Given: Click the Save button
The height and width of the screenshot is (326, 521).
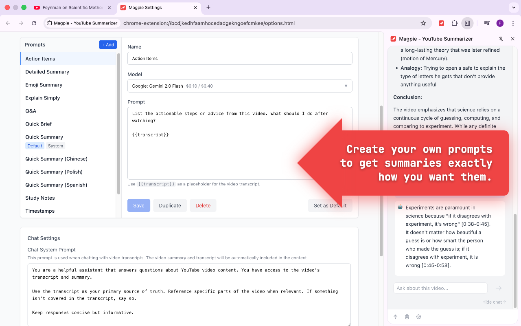Looking at the screenshot, I should point(139,205).
